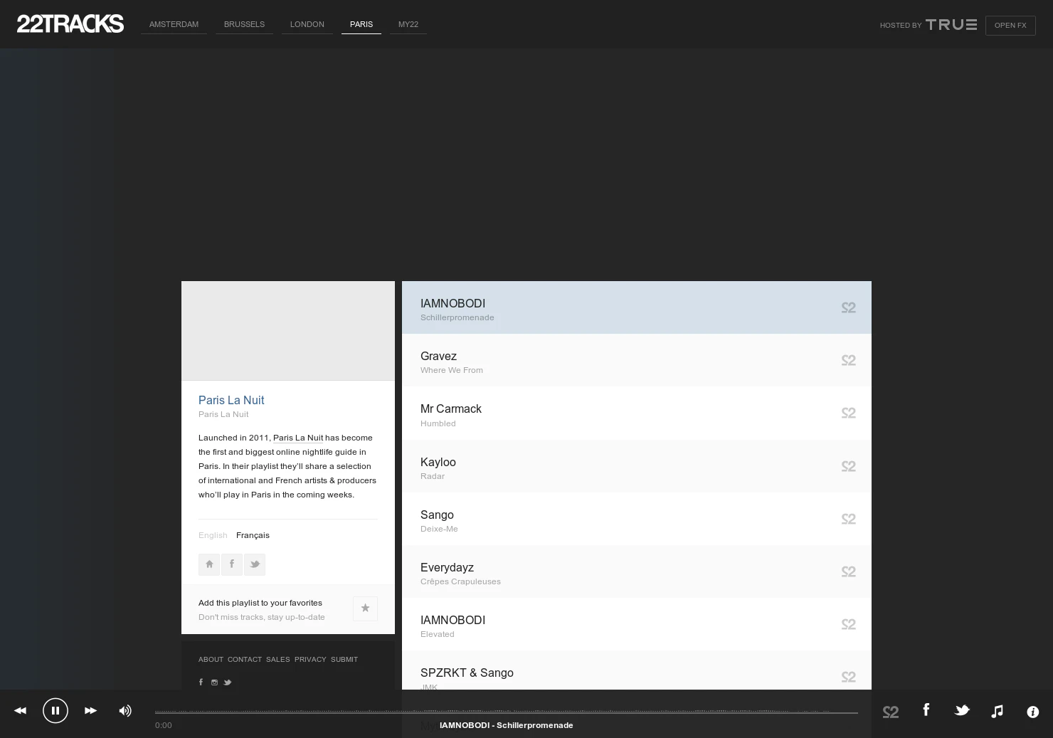Mute the player volume
The width and height of the screenshot is (1053, 738).
[125, 710]
